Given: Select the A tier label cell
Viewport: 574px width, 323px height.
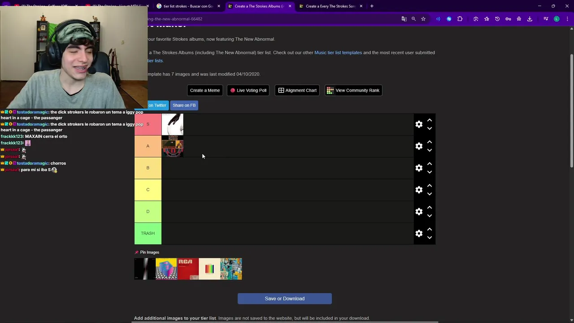Looking at the screenshot, I should point(148,146).
